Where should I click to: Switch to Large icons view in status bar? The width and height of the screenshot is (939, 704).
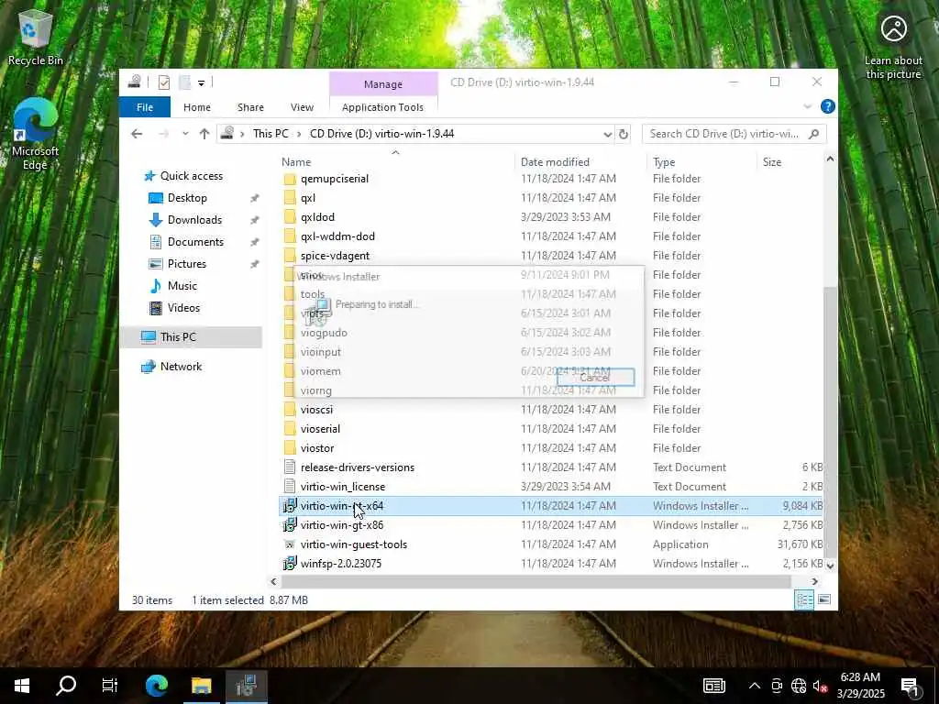[x=824, y=599]
